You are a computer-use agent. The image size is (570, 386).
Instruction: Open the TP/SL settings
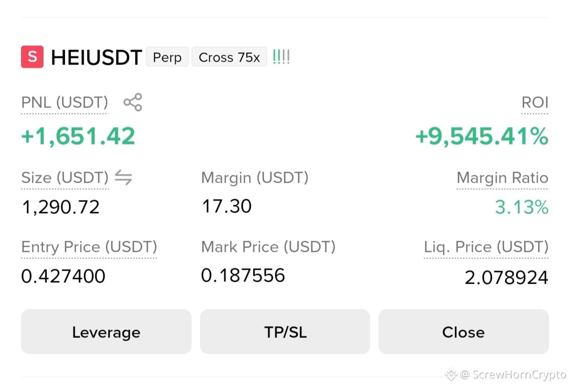(x=285, y=332)
